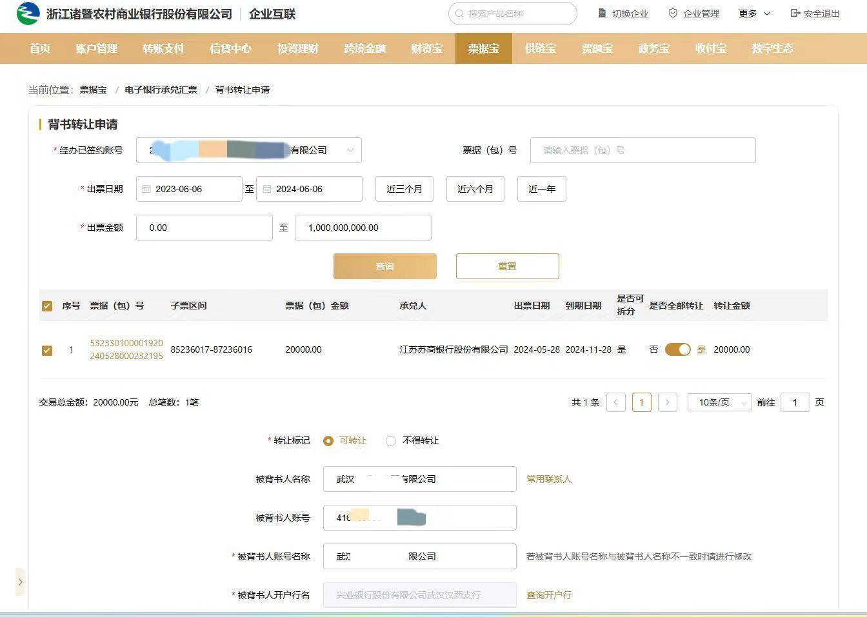Open the 票据宝 nav tab
Viewport: 867px width, 617px height.
484,48
